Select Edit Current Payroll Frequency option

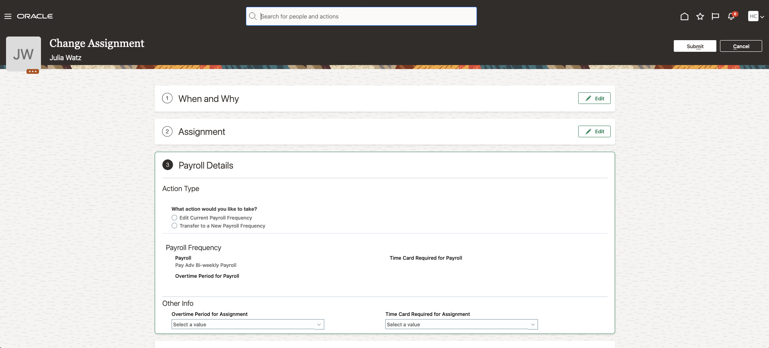174,218
